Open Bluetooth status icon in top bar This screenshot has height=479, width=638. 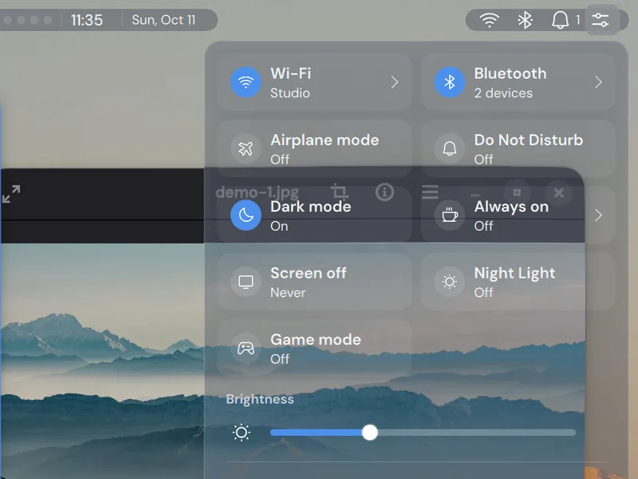pyautogui.click(x=525, y=19)
